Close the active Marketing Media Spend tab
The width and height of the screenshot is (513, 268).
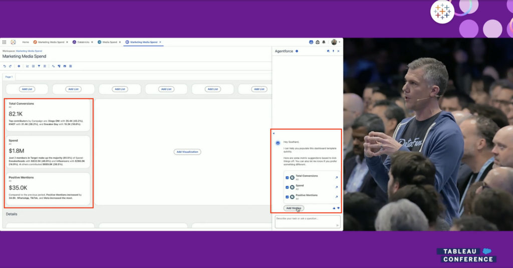pos(160,42)
